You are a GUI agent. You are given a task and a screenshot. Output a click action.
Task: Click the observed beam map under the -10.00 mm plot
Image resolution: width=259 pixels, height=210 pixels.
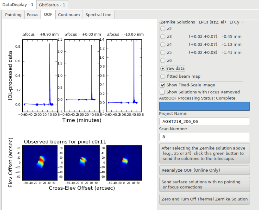point(124,163)
